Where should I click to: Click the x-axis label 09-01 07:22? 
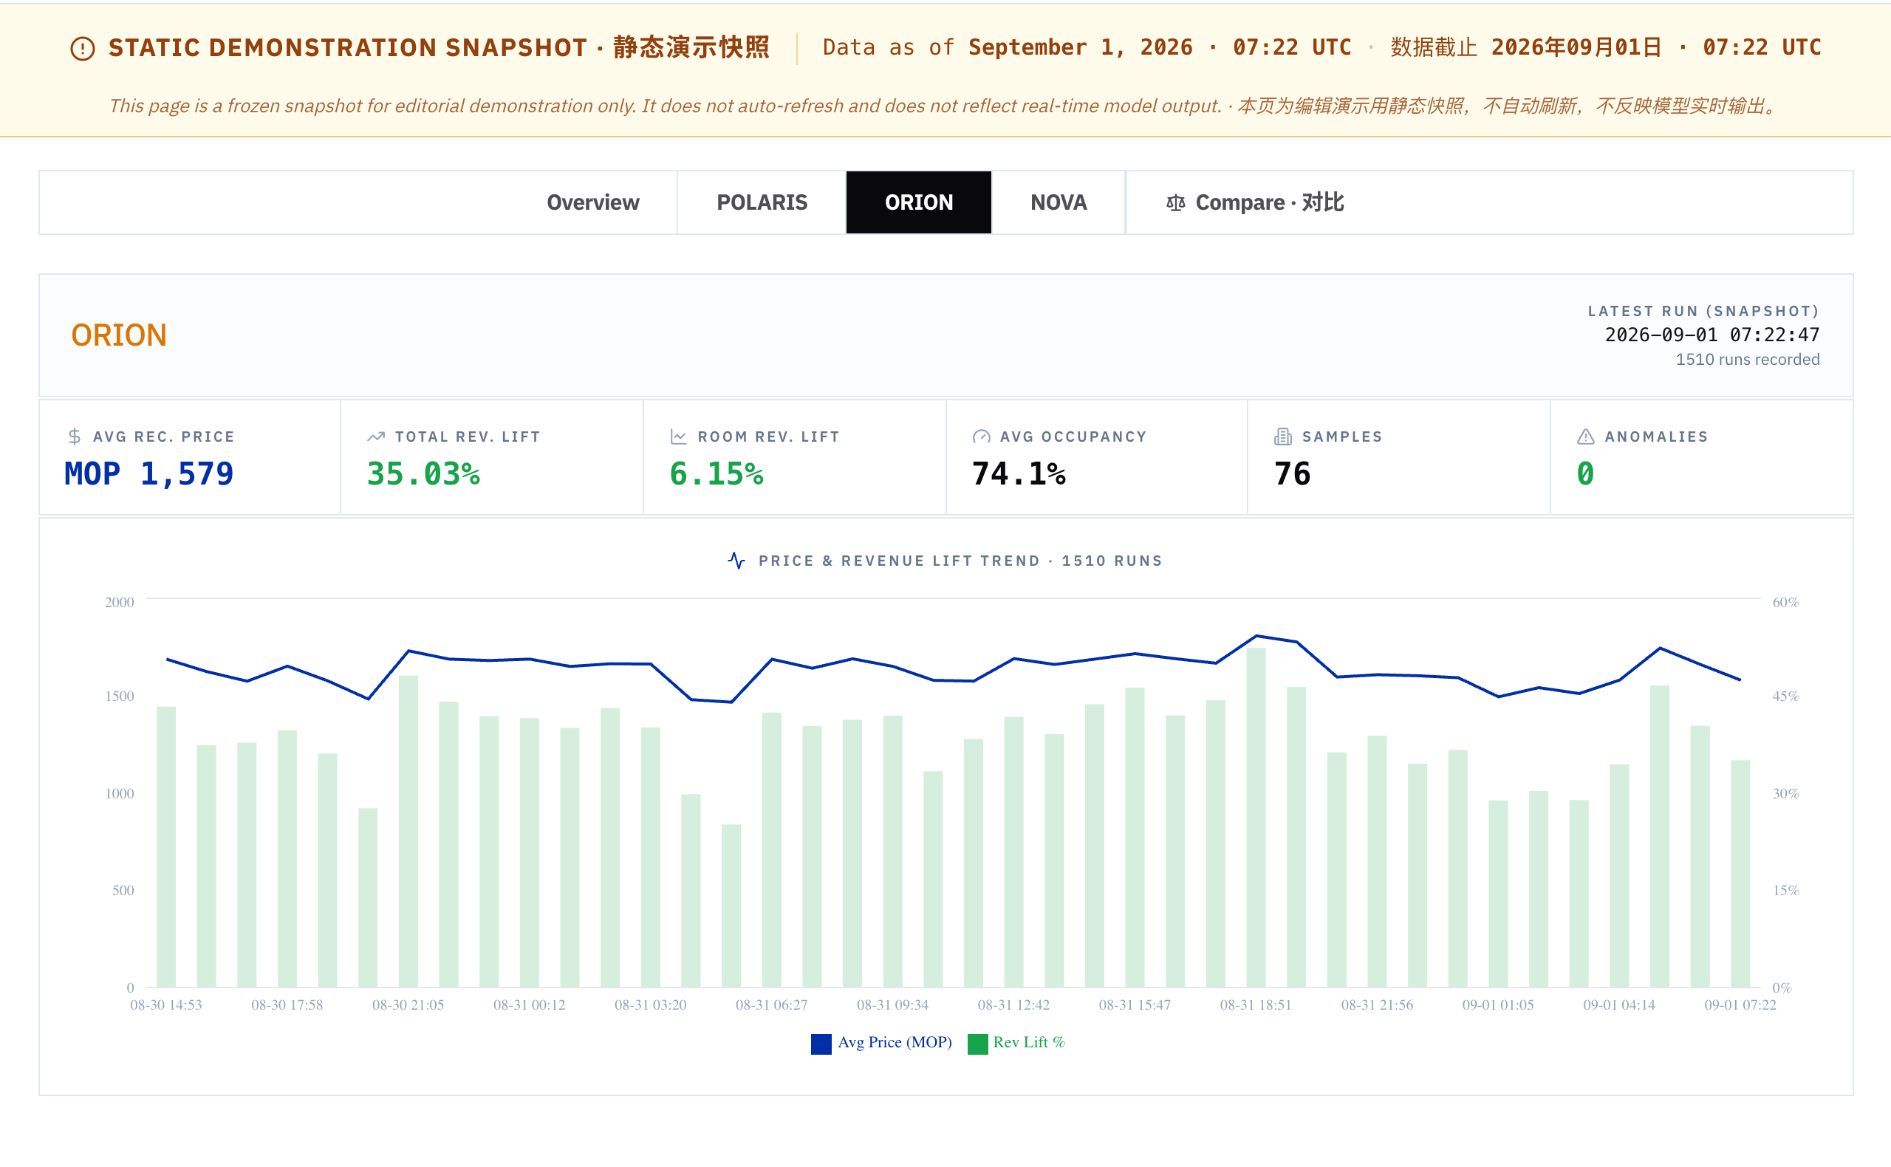1740,1005
